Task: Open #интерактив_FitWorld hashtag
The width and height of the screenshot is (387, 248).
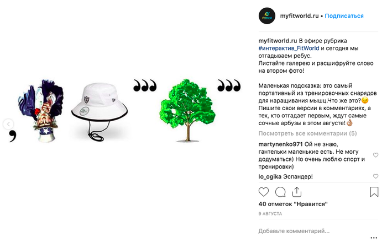Action: (289, 48)
